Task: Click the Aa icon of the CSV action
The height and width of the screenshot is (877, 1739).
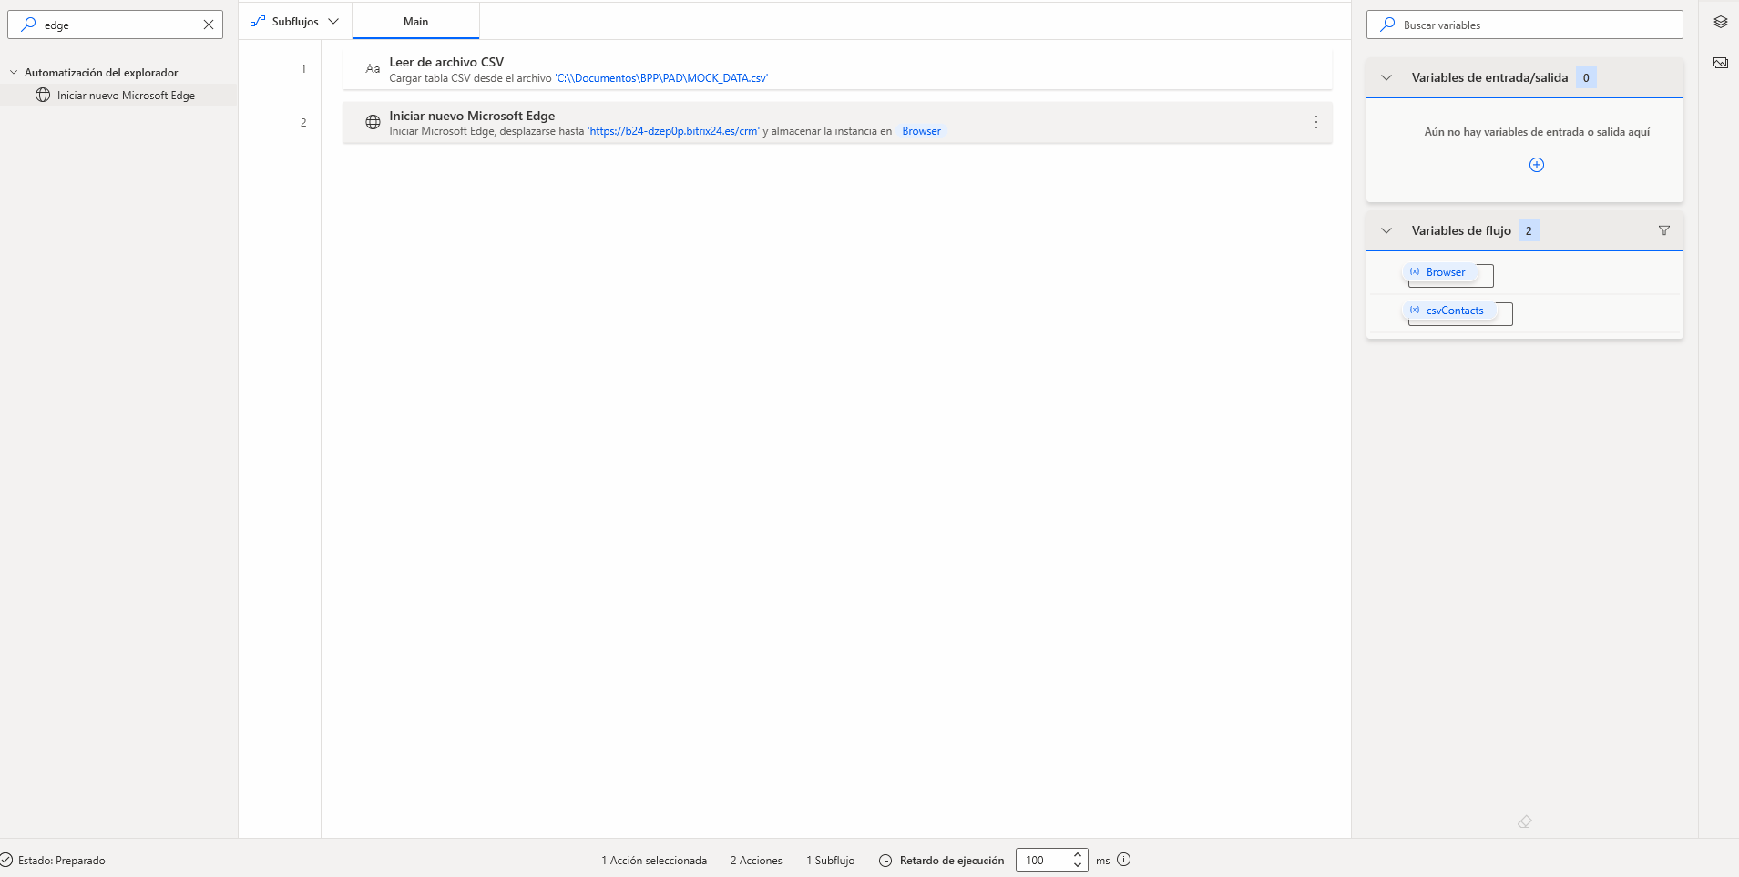Action: [x=373, y=69]
